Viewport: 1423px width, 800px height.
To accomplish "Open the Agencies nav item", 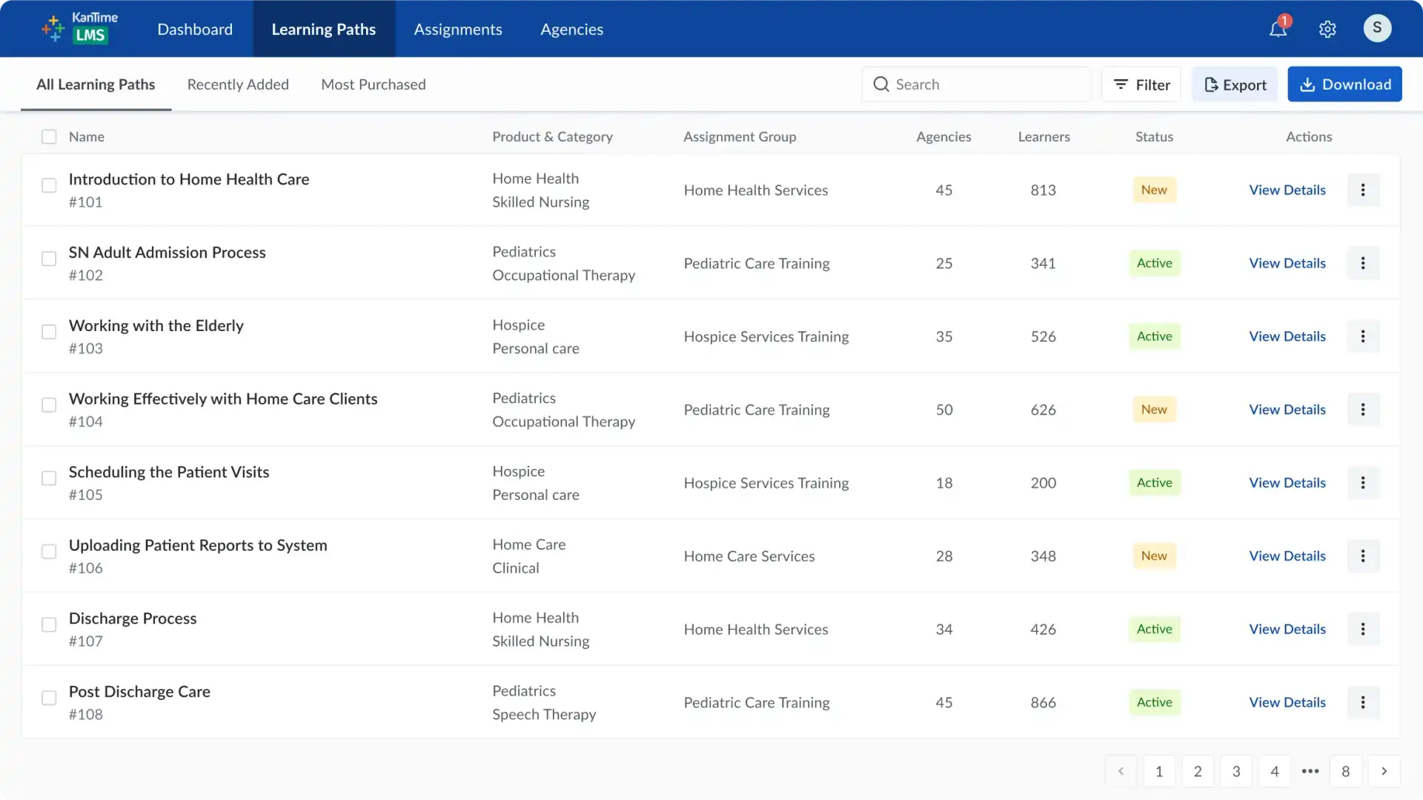I will [x=571, y=29].
